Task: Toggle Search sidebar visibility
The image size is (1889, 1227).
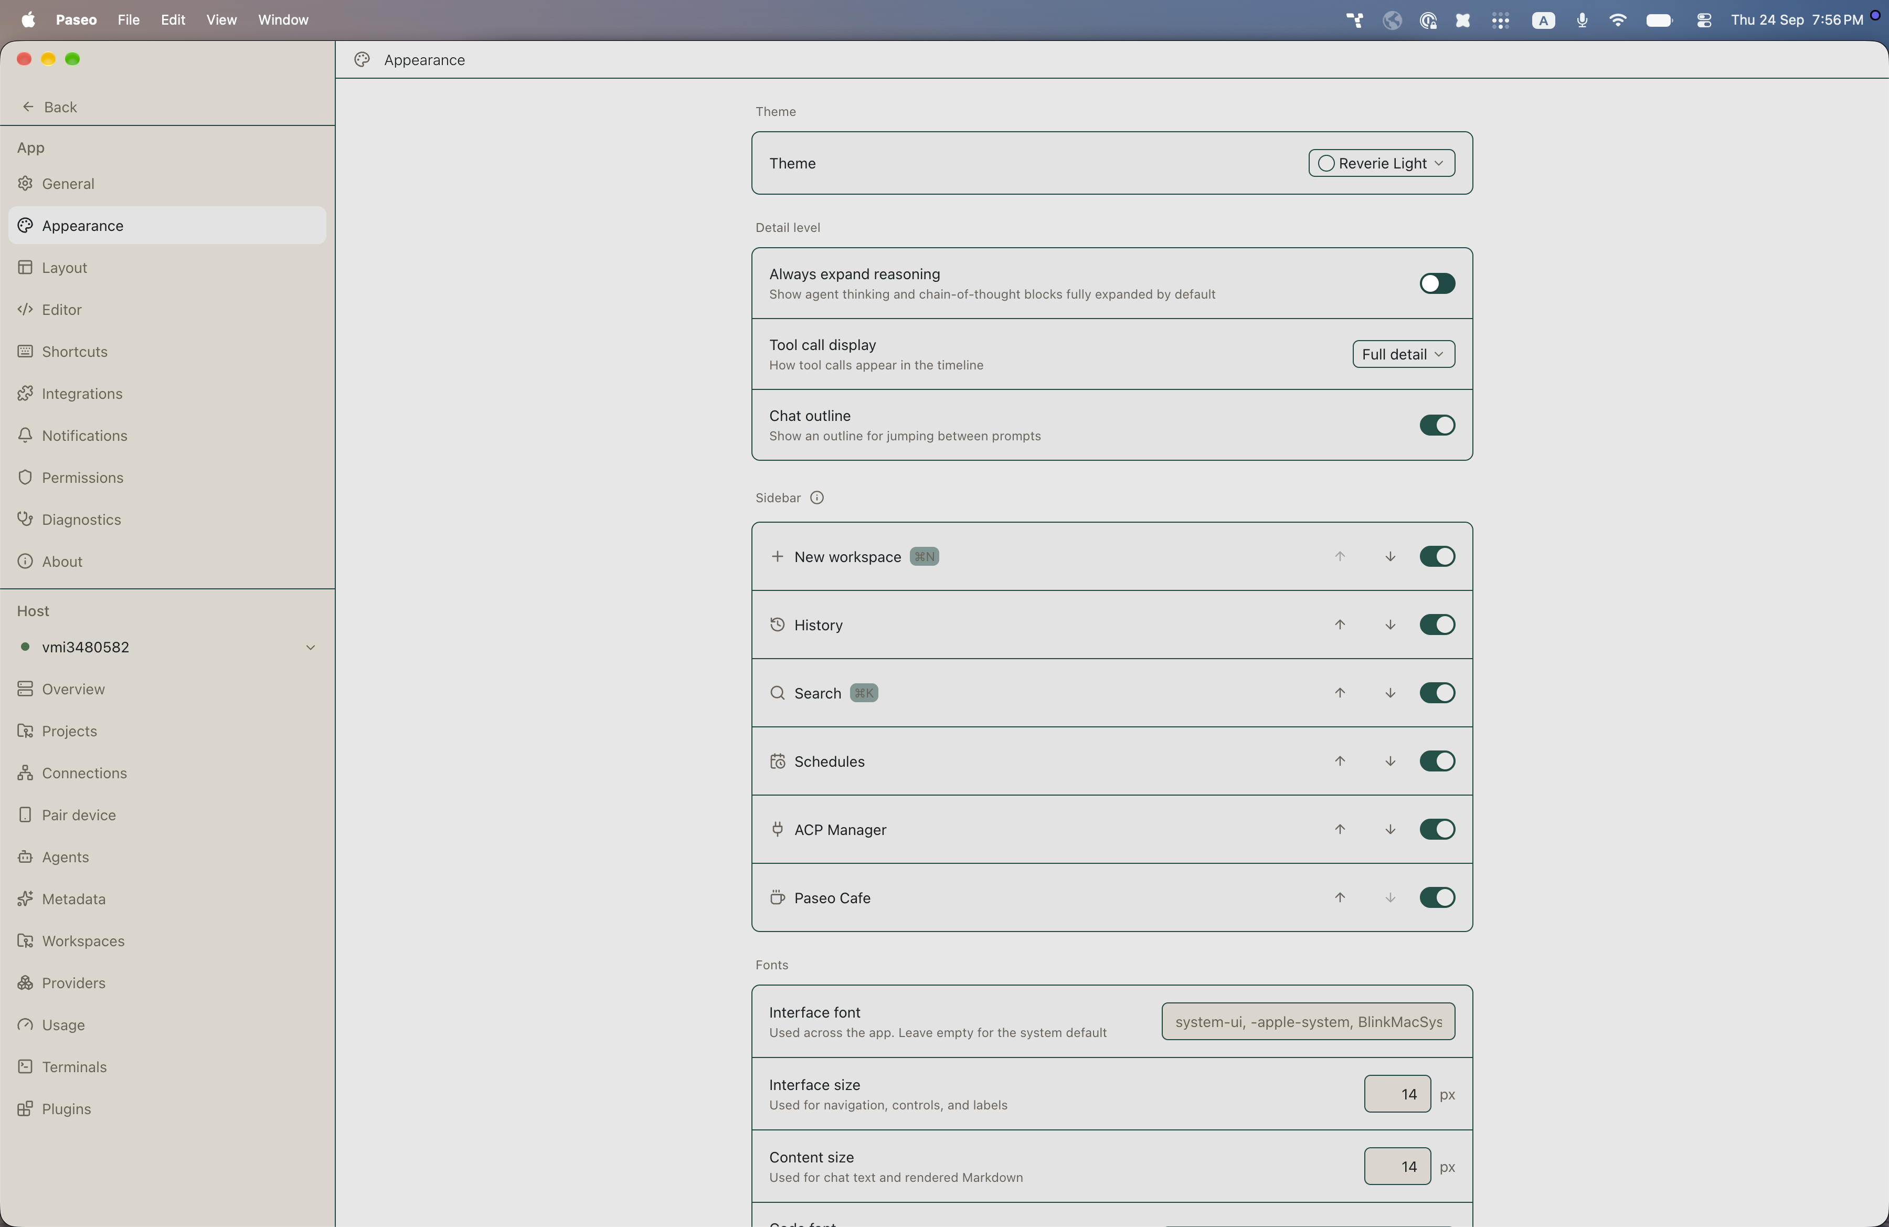Action: (1437, 693)
